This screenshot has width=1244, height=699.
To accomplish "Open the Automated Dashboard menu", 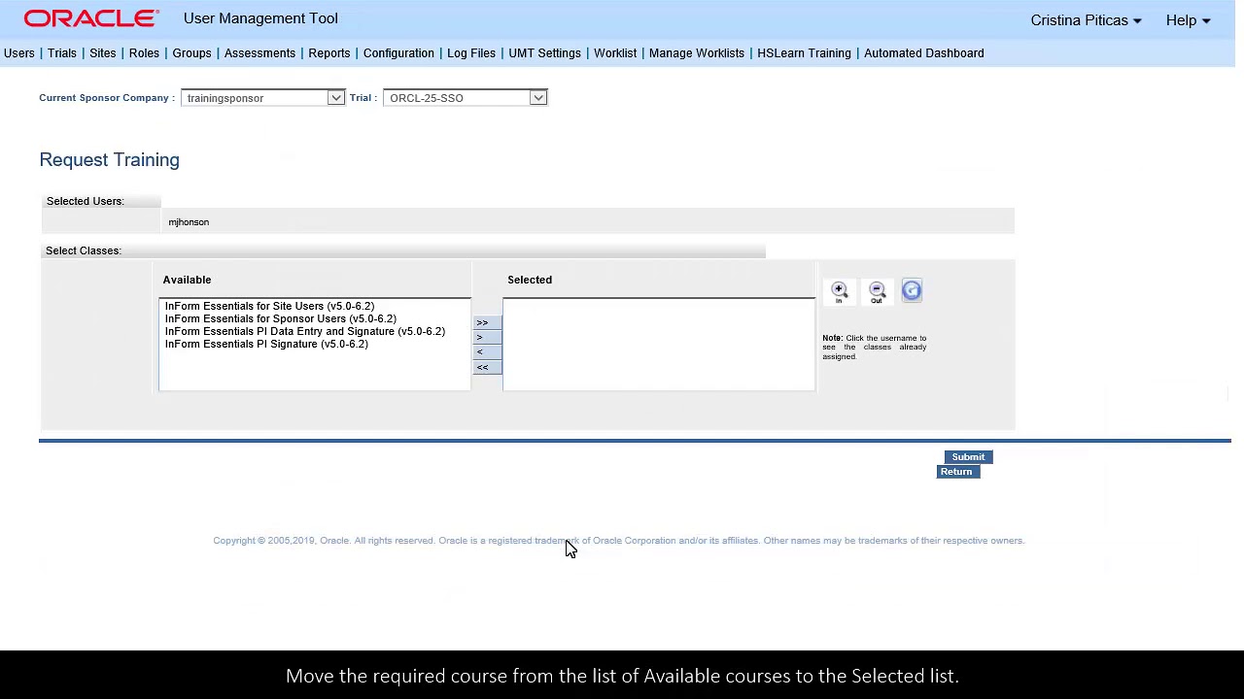I will pos(924,53).
